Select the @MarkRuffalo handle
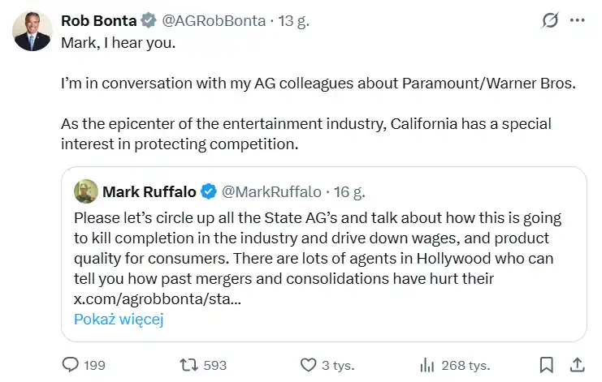602x382 pixels. point(271,192)
